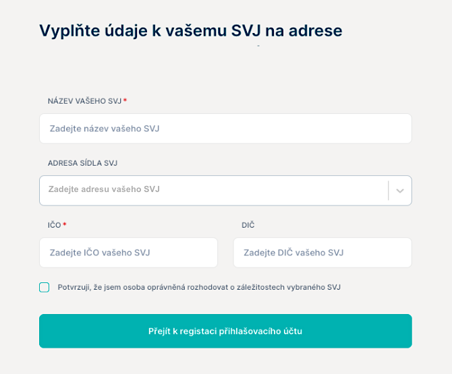Click the 'IČO' field label
This screenshot has height=374, width=452.
coord(54,225)
